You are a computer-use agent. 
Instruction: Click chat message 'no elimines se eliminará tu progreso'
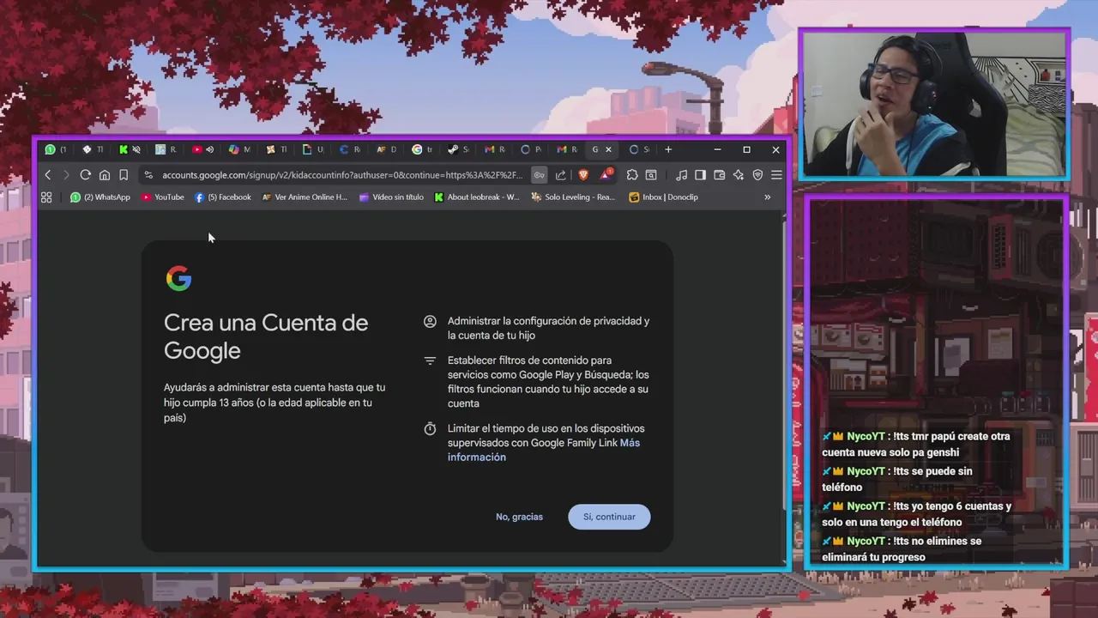[901, 548]
